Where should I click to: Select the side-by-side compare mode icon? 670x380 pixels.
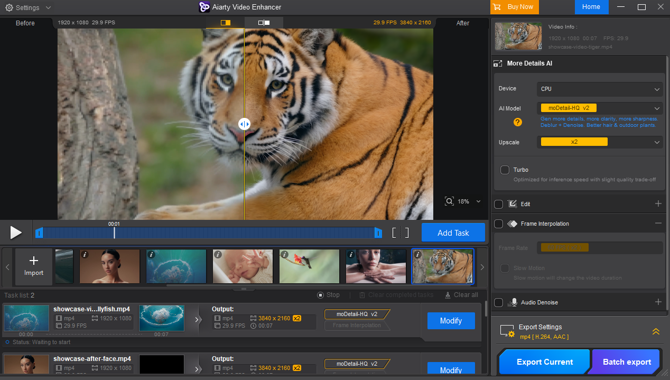click(264, 23)
